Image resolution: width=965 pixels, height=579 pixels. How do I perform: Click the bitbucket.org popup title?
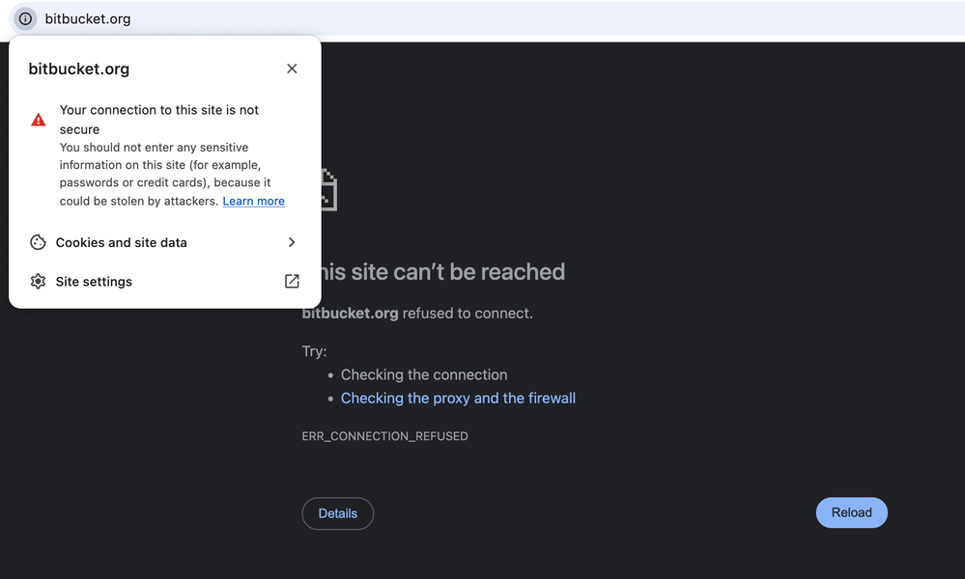[x=79, y=69]
